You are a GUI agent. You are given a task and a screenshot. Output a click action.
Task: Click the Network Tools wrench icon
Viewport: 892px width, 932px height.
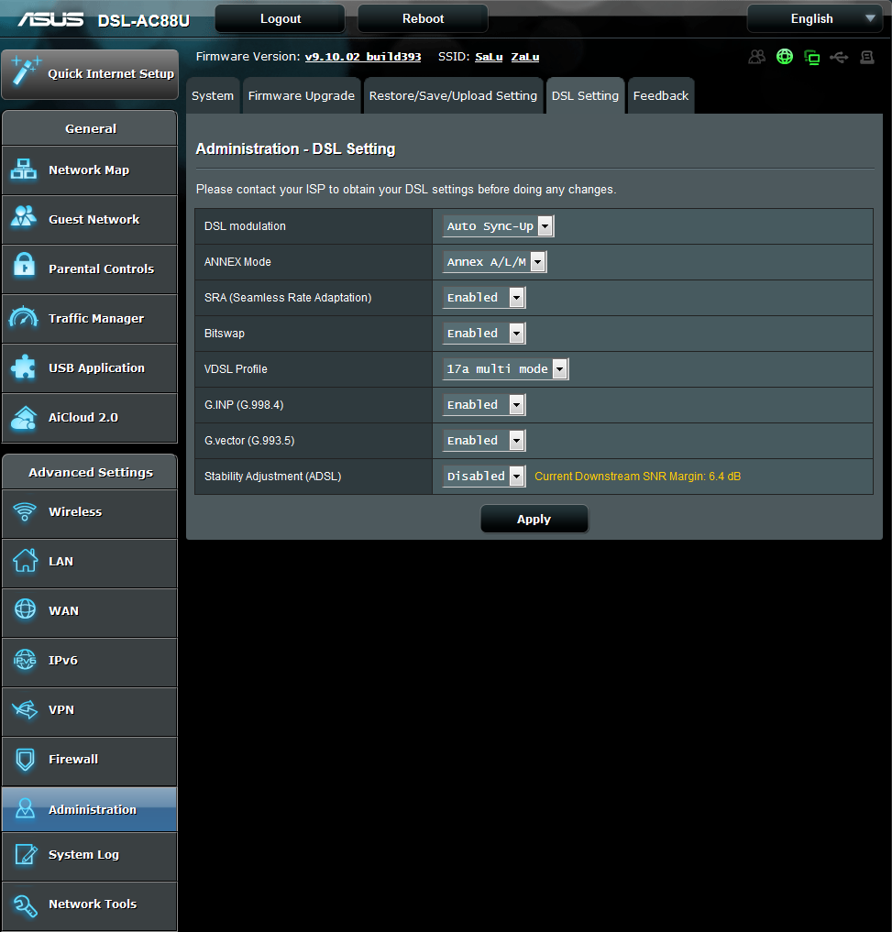click(x=26, y=905)
